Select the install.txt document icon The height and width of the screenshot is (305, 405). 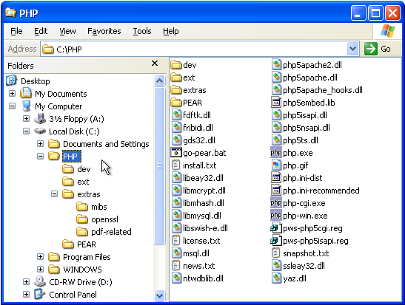point(176,165)
